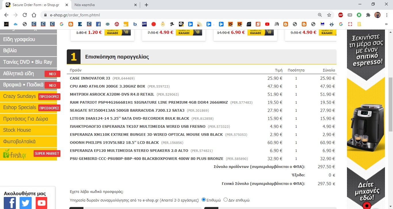Screen dimensions: 393x209
Task: Add the 6.90 € offer item to ΚΑΛΑΘΙ
Action: click(x=260, y=32)
